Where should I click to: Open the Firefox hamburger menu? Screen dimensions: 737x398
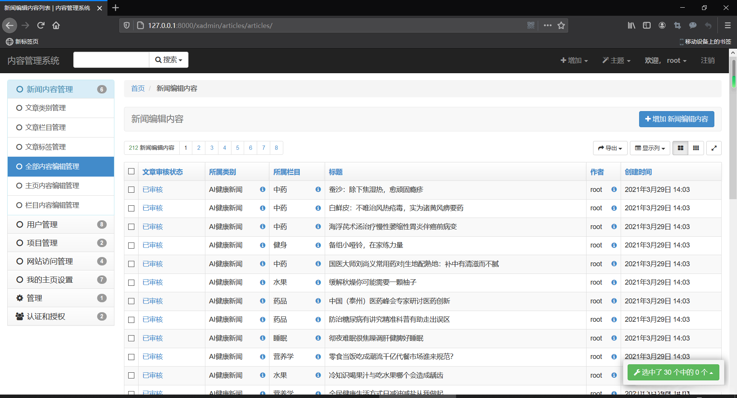click(x=727, y=26)
